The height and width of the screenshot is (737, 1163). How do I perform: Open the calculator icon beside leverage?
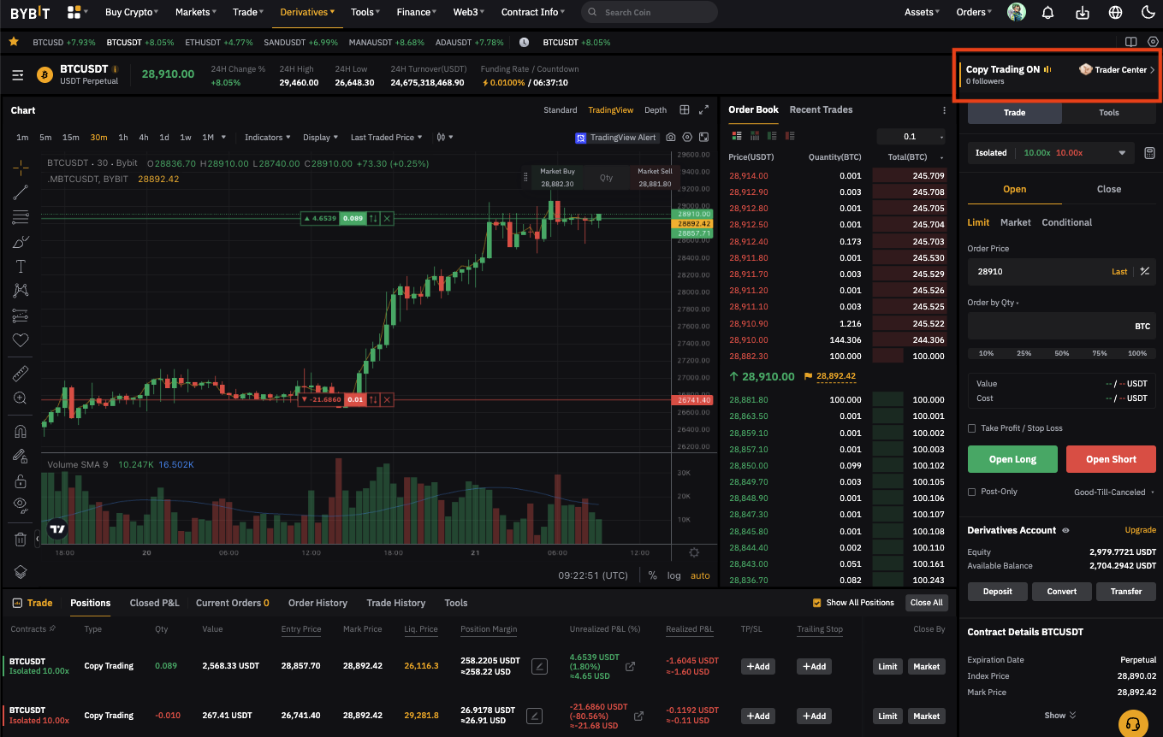[x=1150, y=153]
